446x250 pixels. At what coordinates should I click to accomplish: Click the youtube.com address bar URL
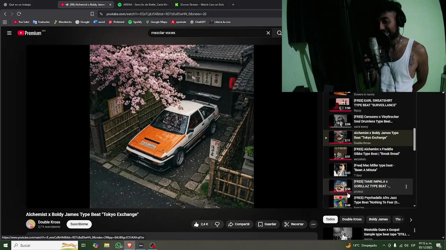[x=156, y=14]
